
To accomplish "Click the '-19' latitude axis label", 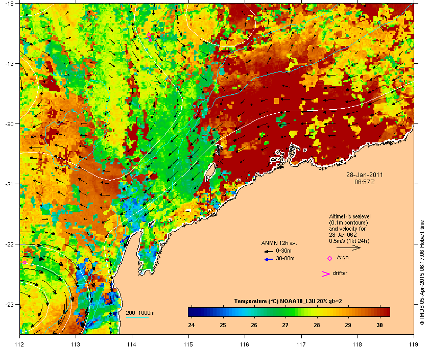I will click(9, 63).
